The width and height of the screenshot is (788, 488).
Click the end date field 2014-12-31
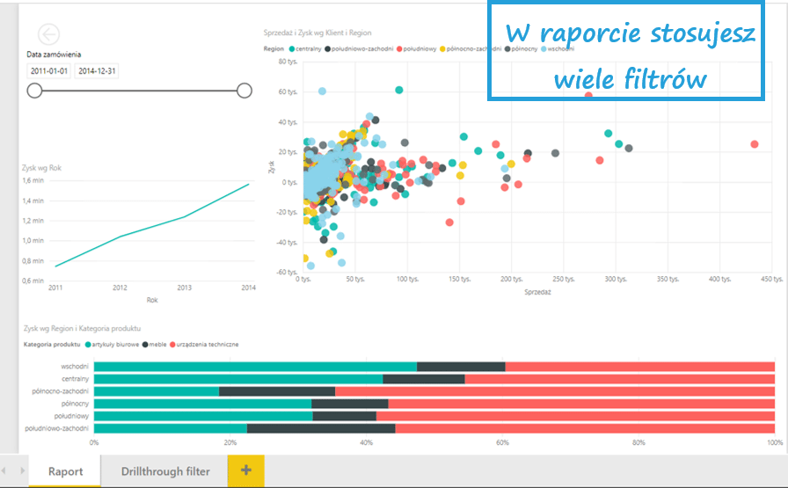click(x=97, y=70)
